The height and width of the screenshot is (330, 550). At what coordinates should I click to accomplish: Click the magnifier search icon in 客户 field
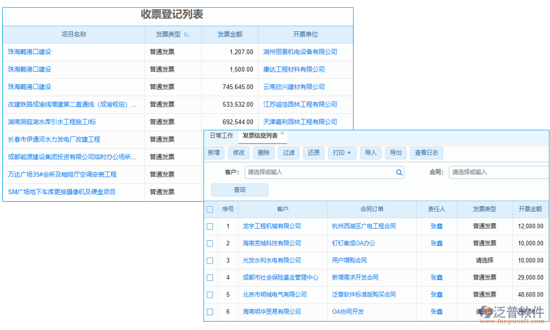[x=399, y=172]
